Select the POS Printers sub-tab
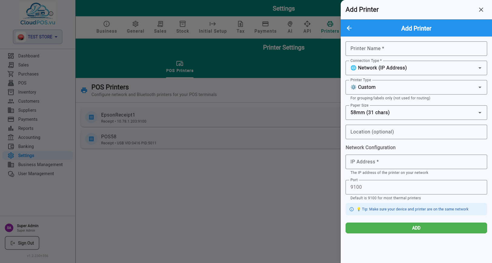Screen dimensions: 492x263 (x=180, y=67)
